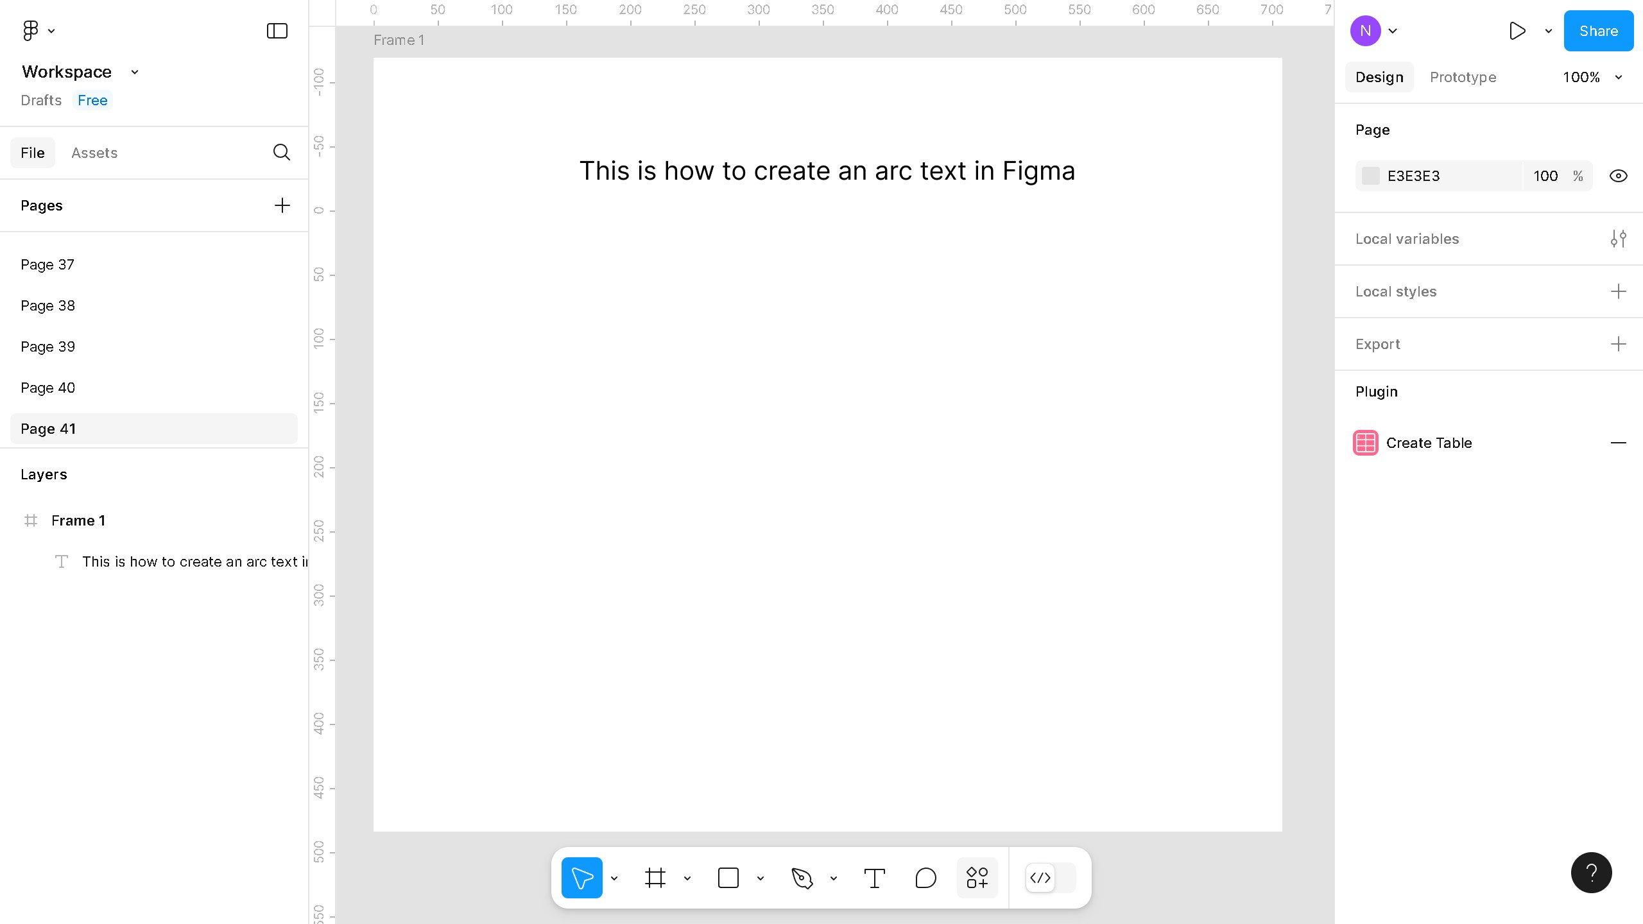Select the Text tool
Screen dimensions: 1643x924
874,877
